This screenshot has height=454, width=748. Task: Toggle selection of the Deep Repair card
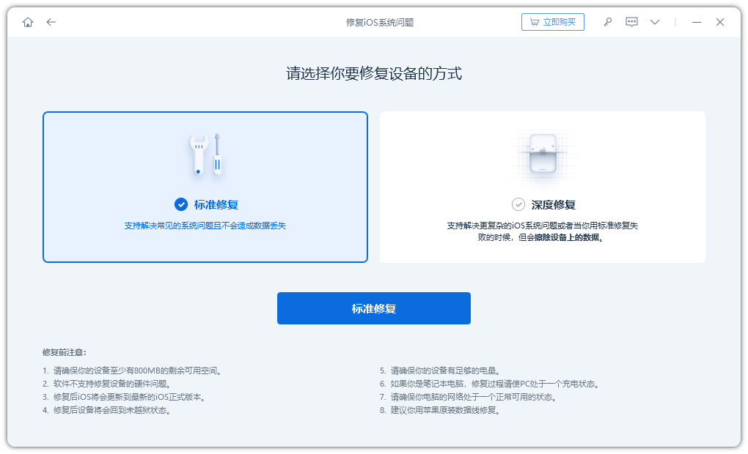542,187
